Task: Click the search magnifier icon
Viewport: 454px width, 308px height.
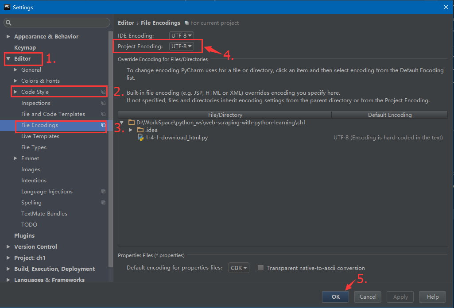Action: pyautogui.click(x=8, y=23)
